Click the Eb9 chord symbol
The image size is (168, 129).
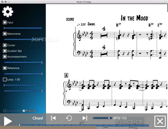160,25
